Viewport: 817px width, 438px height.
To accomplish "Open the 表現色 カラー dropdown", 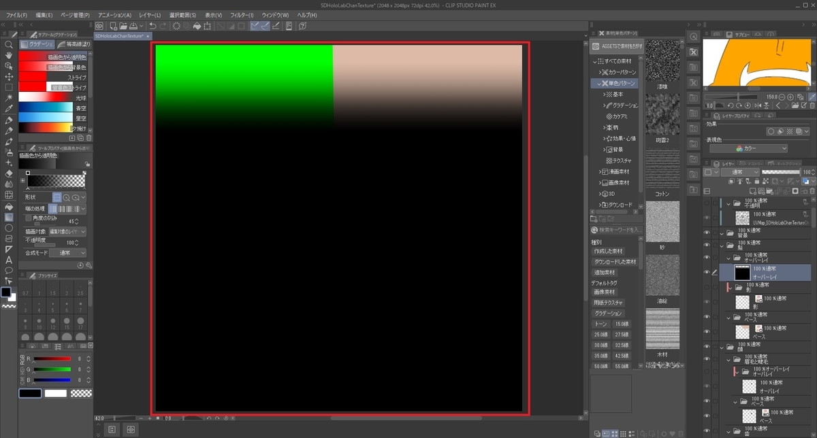I will [x=748, y=148].
